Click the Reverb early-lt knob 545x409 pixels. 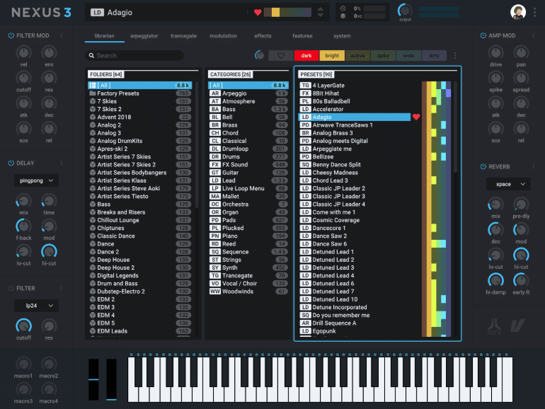tap(521, 280)
